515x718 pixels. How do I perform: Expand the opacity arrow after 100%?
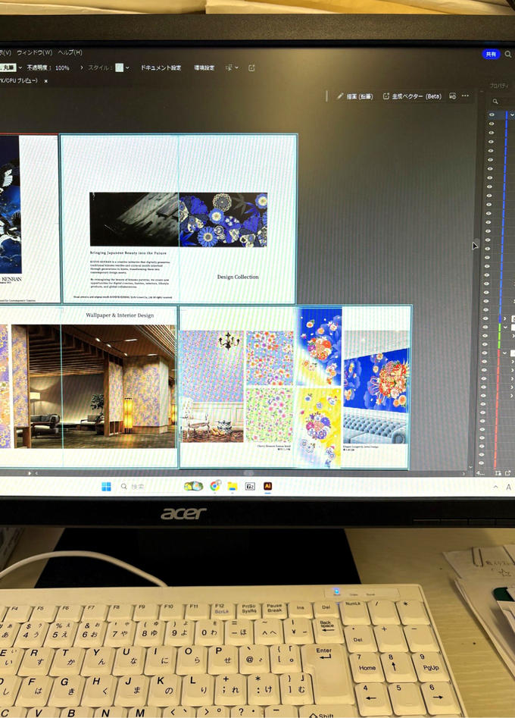pos(81,67)
